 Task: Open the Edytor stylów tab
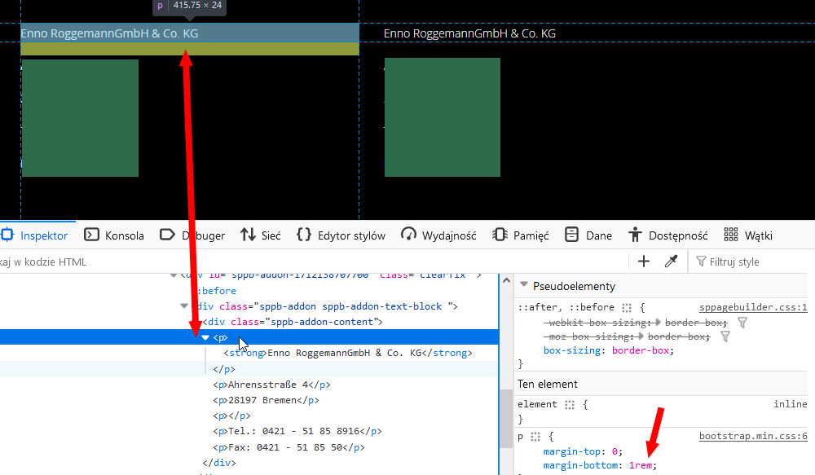[x=341, y=235]
